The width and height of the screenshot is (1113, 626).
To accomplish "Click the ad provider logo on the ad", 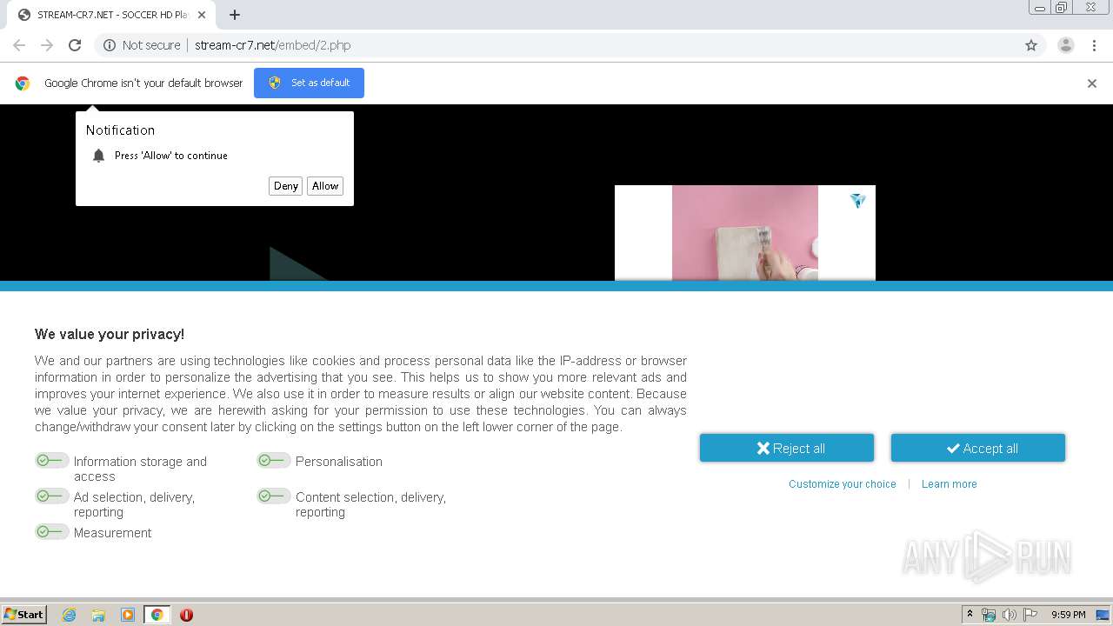I will (858, 201).
